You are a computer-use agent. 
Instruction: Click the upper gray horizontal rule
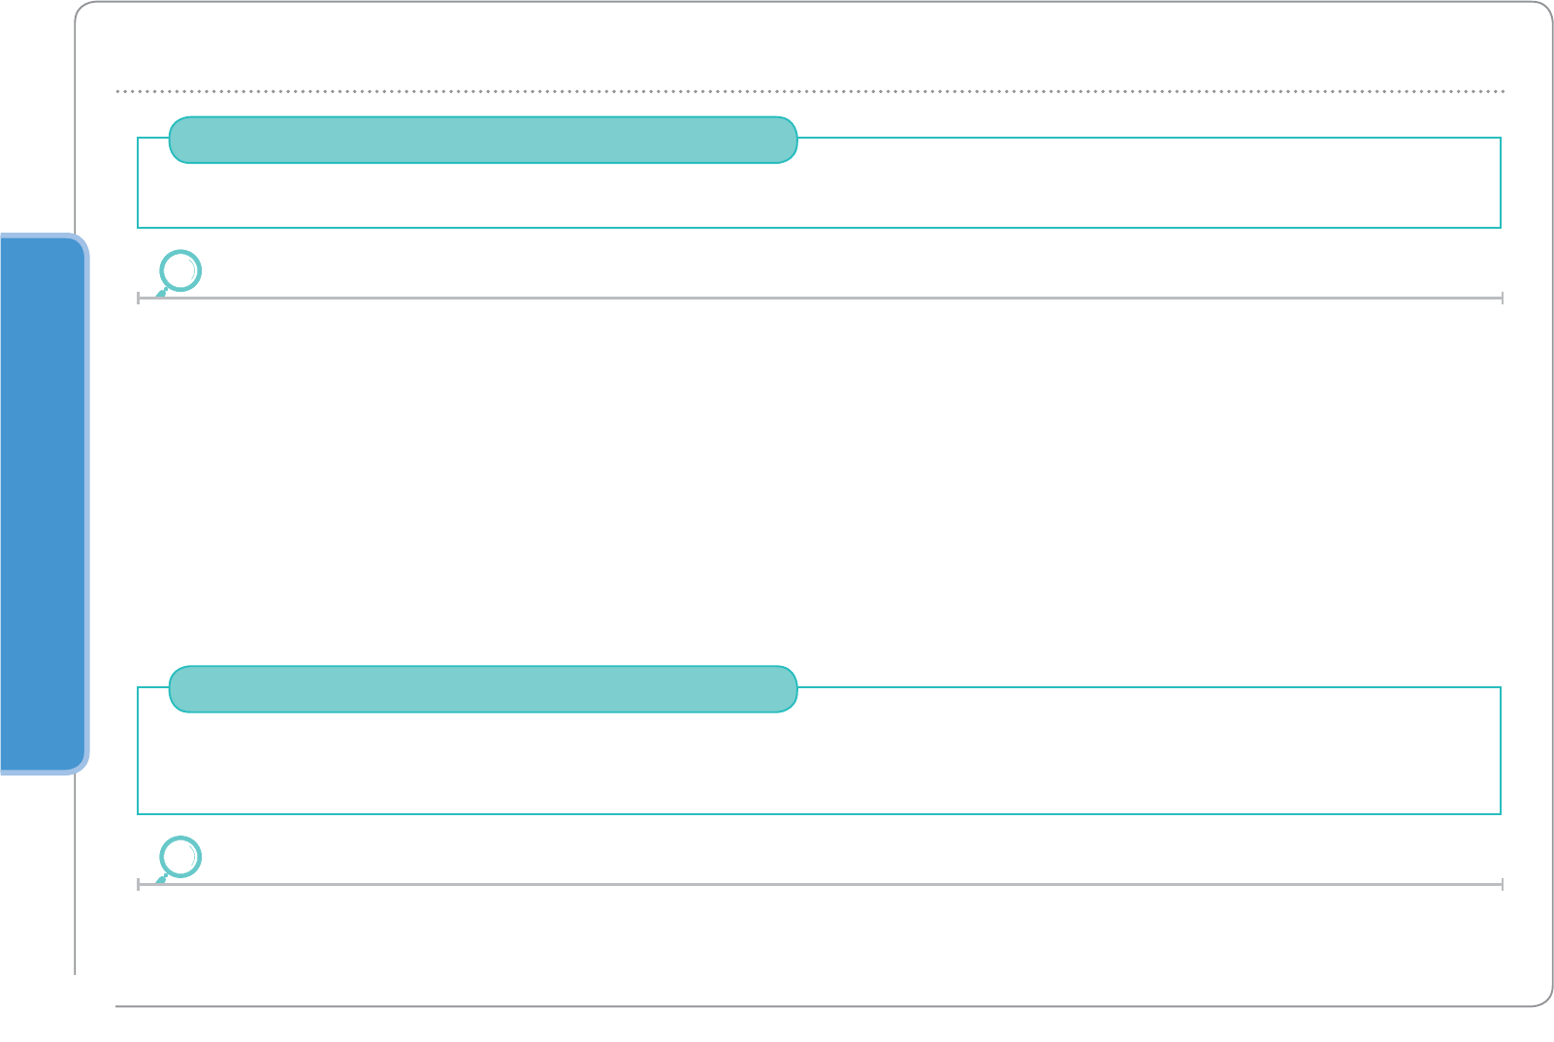[825, 299]
